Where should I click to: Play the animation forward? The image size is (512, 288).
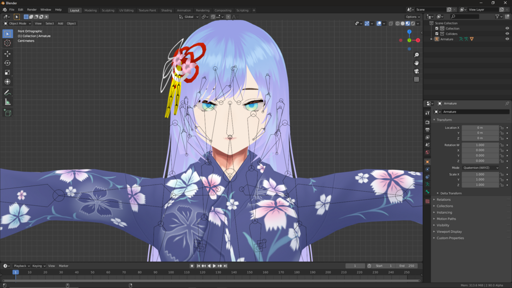(x=214, y=266)
